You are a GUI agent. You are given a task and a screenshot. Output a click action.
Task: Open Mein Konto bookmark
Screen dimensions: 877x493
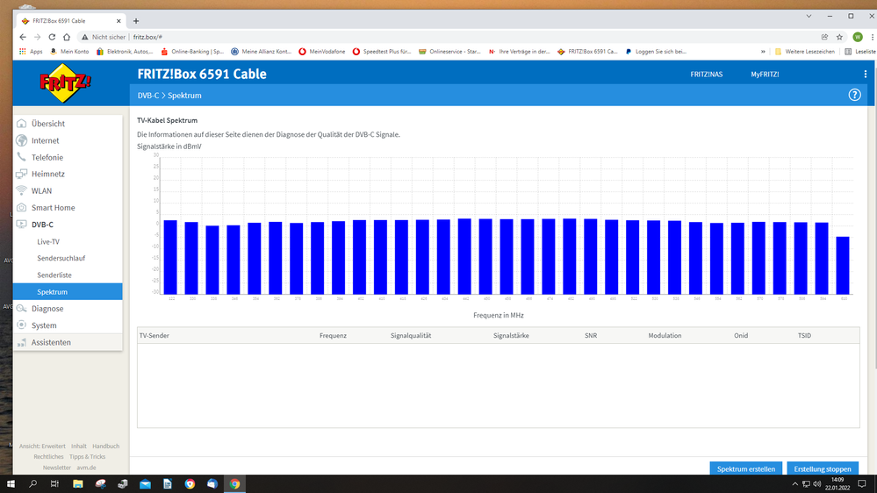point(70,52)
